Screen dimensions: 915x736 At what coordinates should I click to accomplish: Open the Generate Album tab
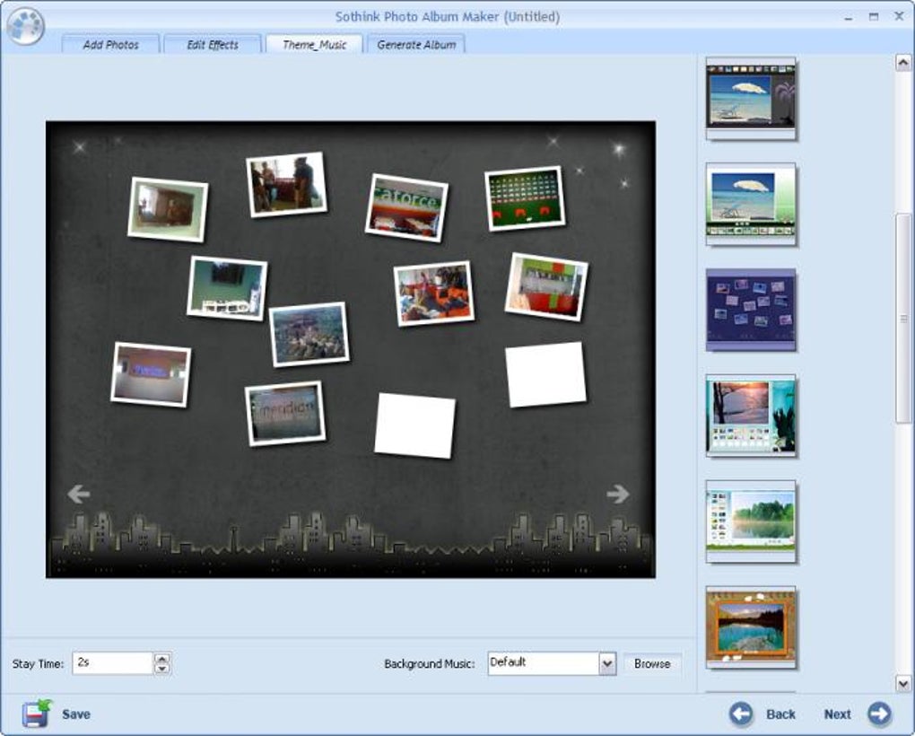click(x=416, y=44)
